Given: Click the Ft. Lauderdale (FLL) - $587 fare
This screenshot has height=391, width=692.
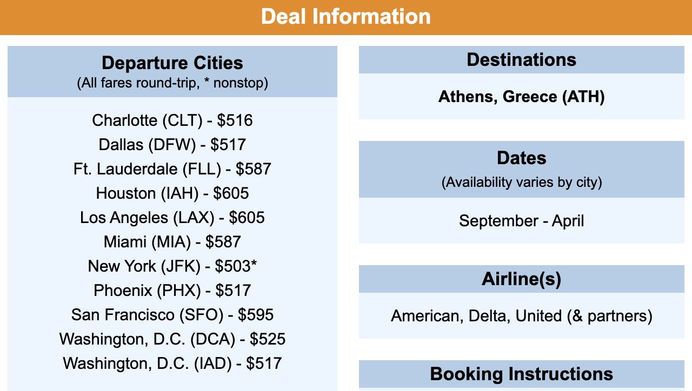Looking at the screenshot, I should point(172,168).
